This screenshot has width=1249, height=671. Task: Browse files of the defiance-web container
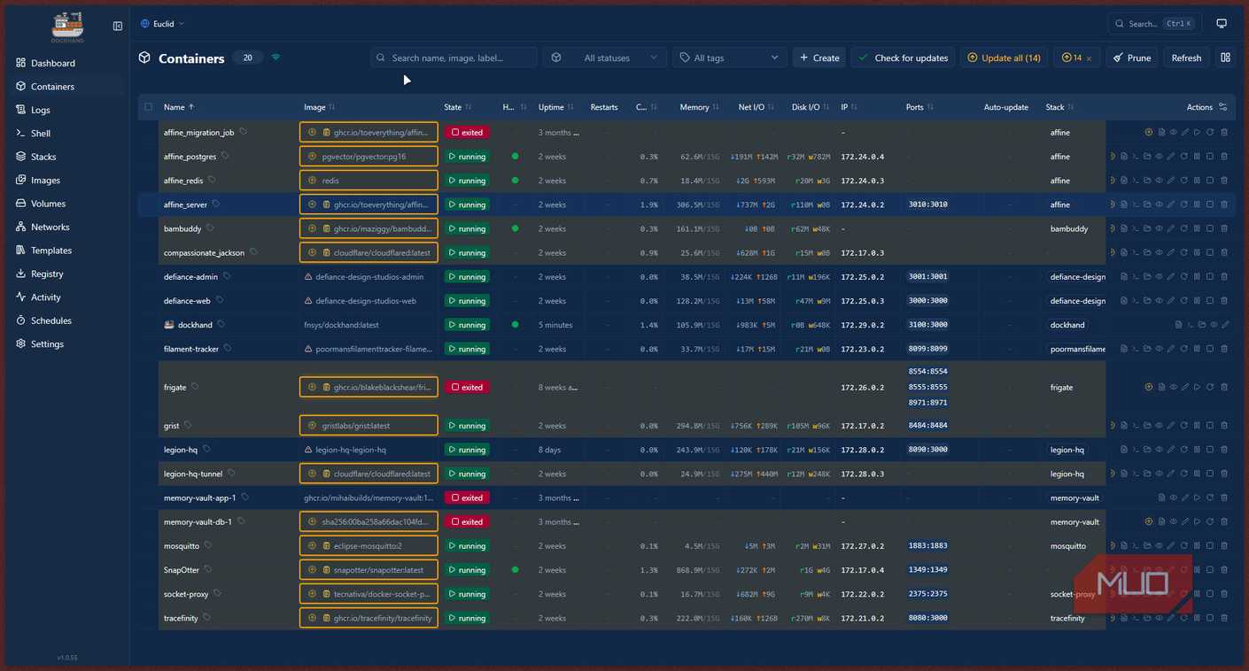coord(1147,301)
